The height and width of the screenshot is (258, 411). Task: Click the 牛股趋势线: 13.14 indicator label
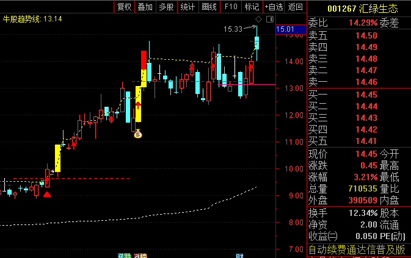pos(32,19)
